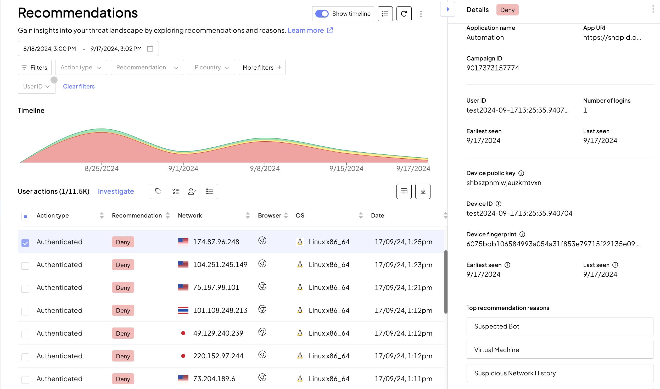Viewport: 660px width, 389px height.
Task: Click the Deny badge in Details header
Action: pyautogui.click(x=507, y=10)
